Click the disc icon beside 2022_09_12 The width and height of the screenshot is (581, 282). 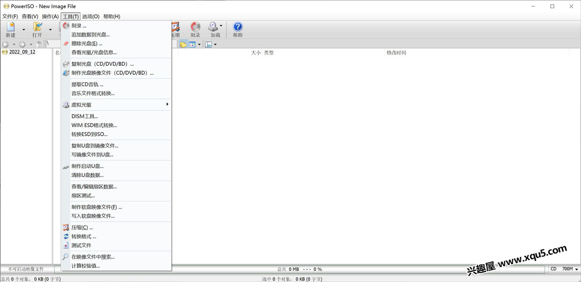5,52
